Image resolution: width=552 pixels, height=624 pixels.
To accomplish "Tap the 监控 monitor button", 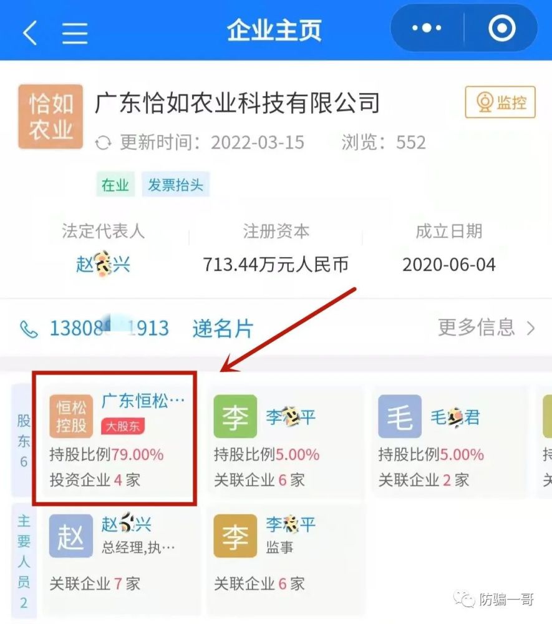I will 500,102.
